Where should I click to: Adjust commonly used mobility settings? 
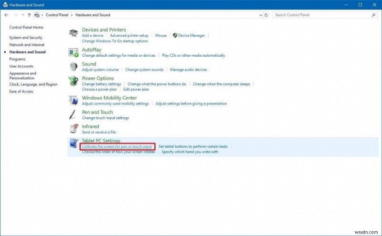pyautogui.click(x=115, y=103)
